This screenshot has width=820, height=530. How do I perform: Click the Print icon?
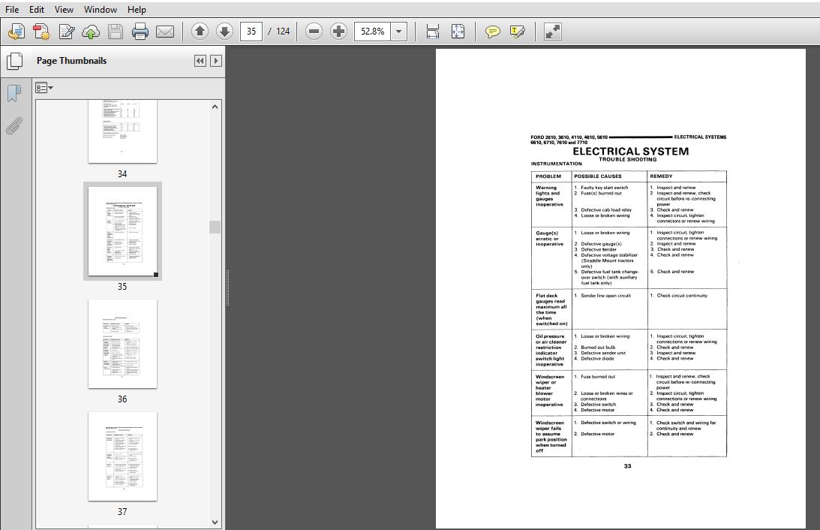click(x=140, y=32)
